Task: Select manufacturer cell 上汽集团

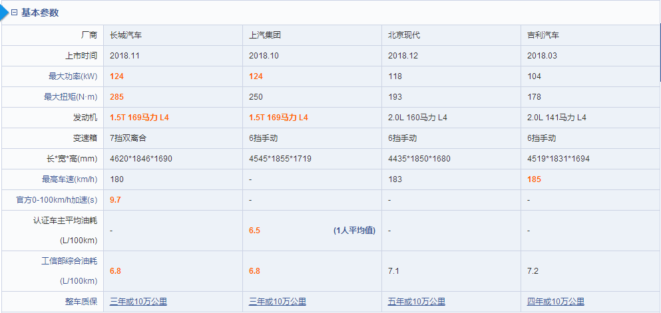Action: [265, 35]
